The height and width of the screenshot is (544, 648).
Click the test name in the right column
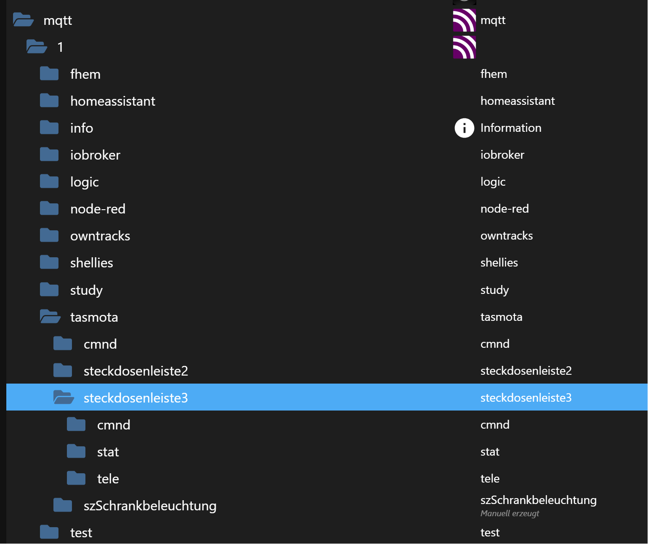pyautogui.click(x=490, y=533)
